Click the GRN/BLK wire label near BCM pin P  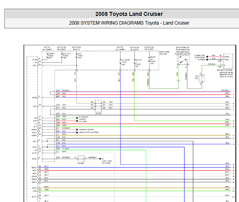coord(212,64)
